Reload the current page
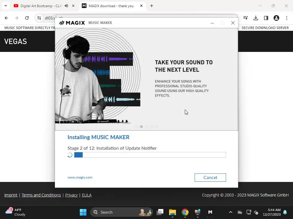The image size is (293, 219). coord(27,18)
